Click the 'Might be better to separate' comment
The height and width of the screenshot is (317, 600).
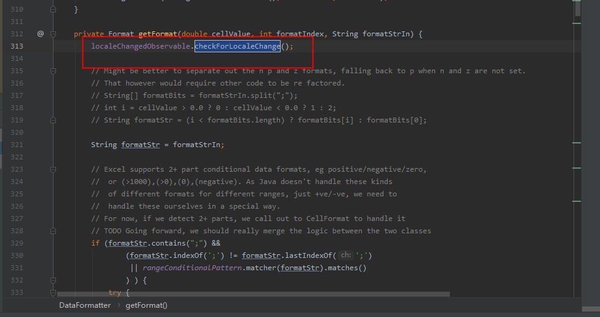[308, 71]
